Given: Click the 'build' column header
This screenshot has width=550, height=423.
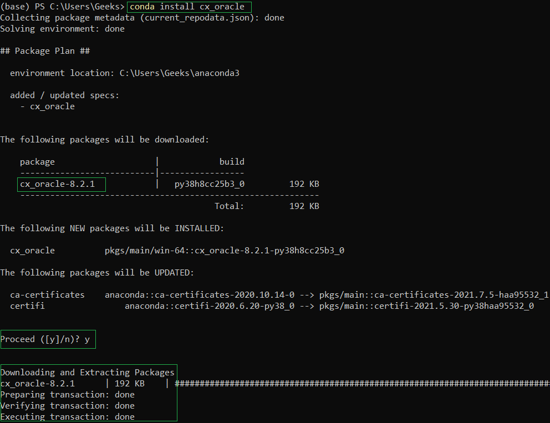Looking at the screenshot, I should (x=232, y=162).
